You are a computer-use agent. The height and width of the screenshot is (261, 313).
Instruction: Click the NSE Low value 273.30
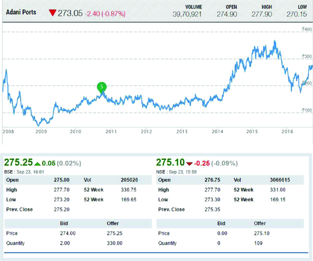213,200
